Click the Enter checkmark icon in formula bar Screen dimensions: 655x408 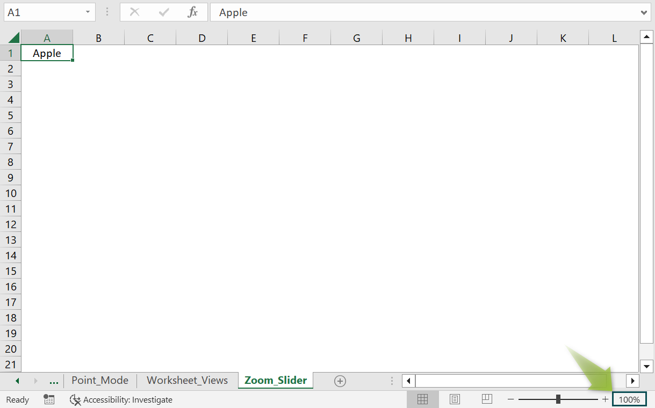pyautogui.click(x=164, y=12)
